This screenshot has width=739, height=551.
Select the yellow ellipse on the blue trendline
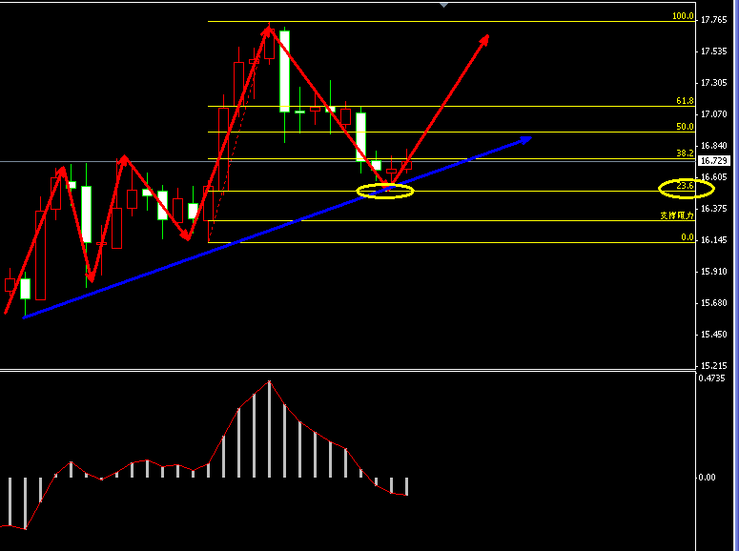pos(385,191)
